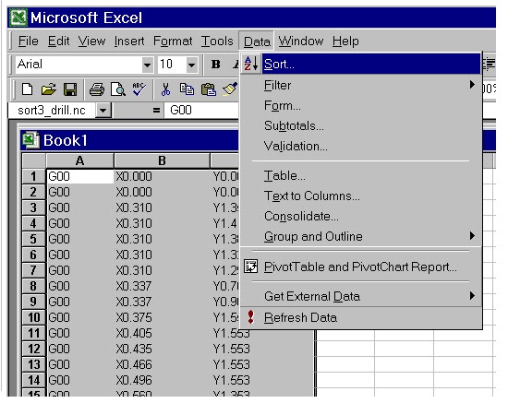The height and width of the screenshot is (415, 508).
Task: Click cell B14 containing X0.496
Action: coord(162,380)
